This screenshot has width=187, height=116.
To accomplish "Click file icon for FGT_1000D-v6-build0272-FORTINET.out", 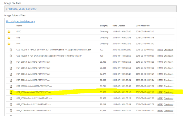I will (x=11, y=86).
